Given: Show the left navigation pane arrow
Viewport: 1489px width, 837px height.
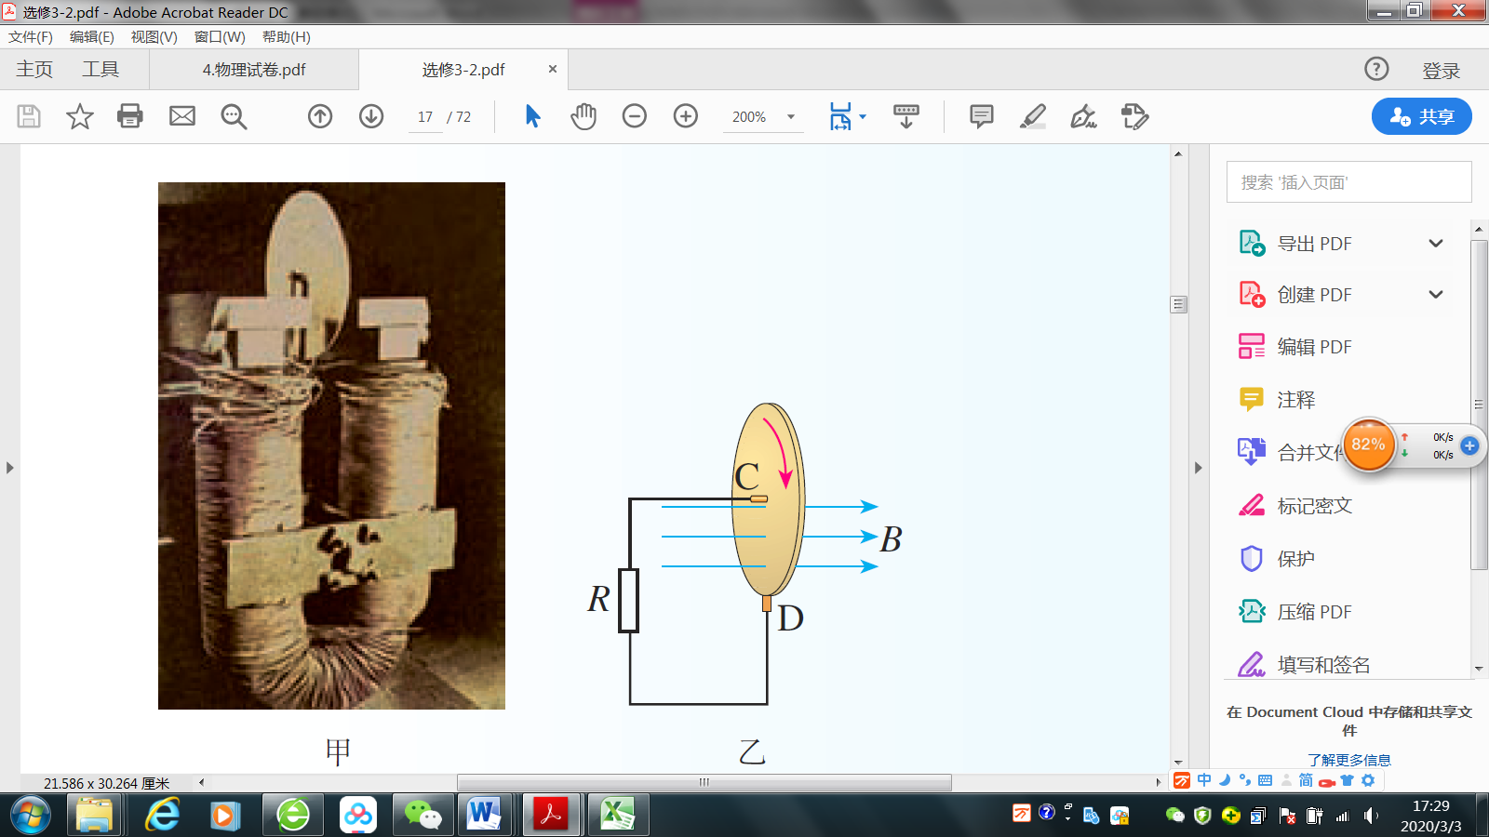Looking at the screenshot, I should point(9,468).
